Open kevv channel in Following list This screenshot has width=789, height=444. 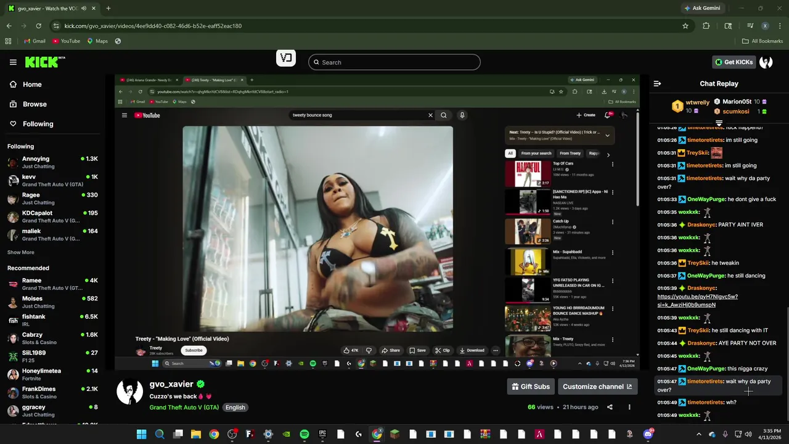[52, 180]
